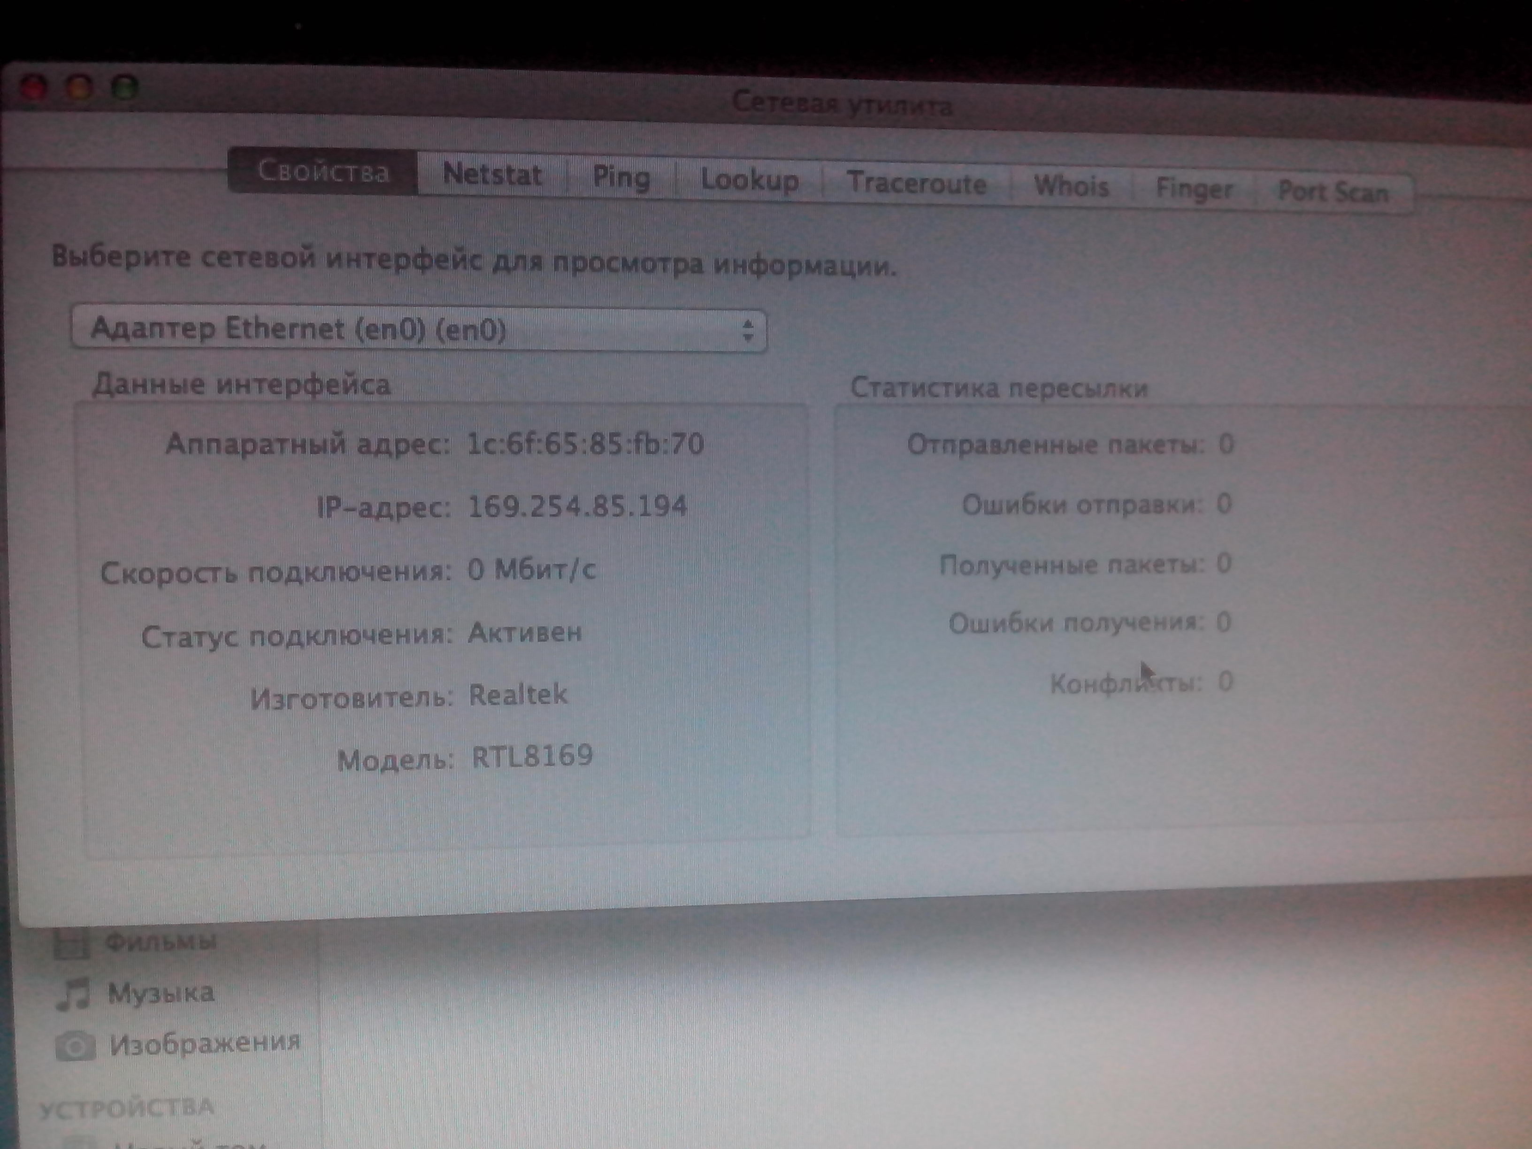Image resolution: width=1532 pixels, height=1149 pixels.
Task: Click the Изображения camera icon
Action: click(75, 1045)
